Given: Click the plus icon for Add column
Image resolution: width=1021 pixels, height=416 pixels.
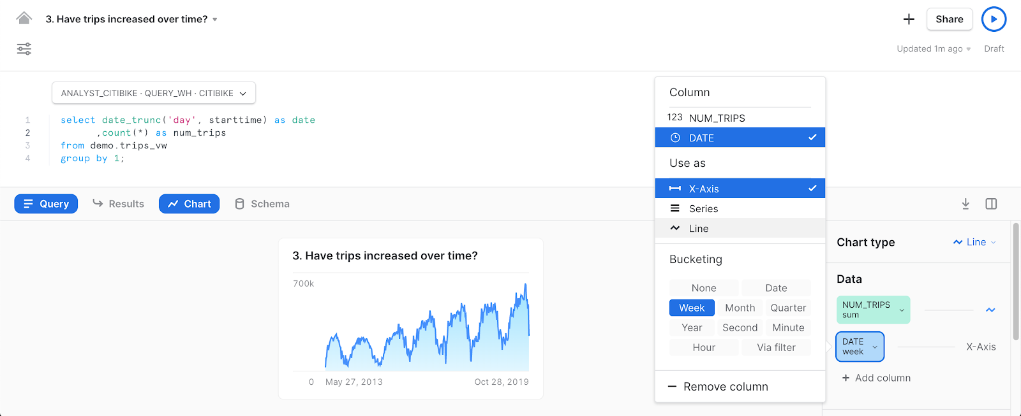Looking at the screenshot, I should coord(846,378).
